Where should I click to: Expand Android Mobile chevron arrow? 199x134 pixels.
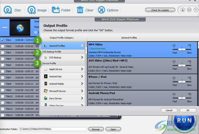coord(82,84)
